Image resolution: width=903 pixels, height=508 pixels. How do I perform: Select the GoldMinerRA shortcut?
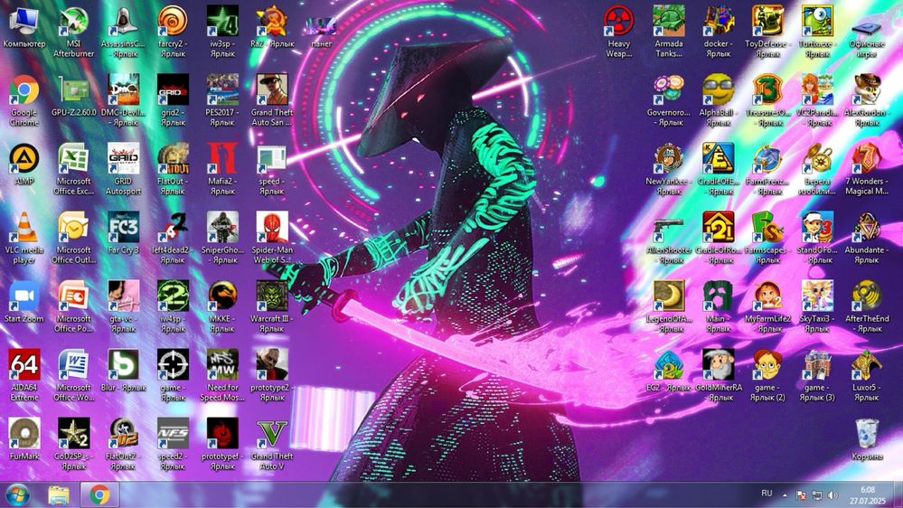click(718, 365)
